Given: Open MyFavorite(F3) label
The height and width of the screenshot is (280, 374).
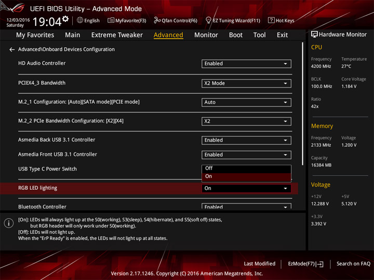Looking at the screenshot, I should [131, 21].
